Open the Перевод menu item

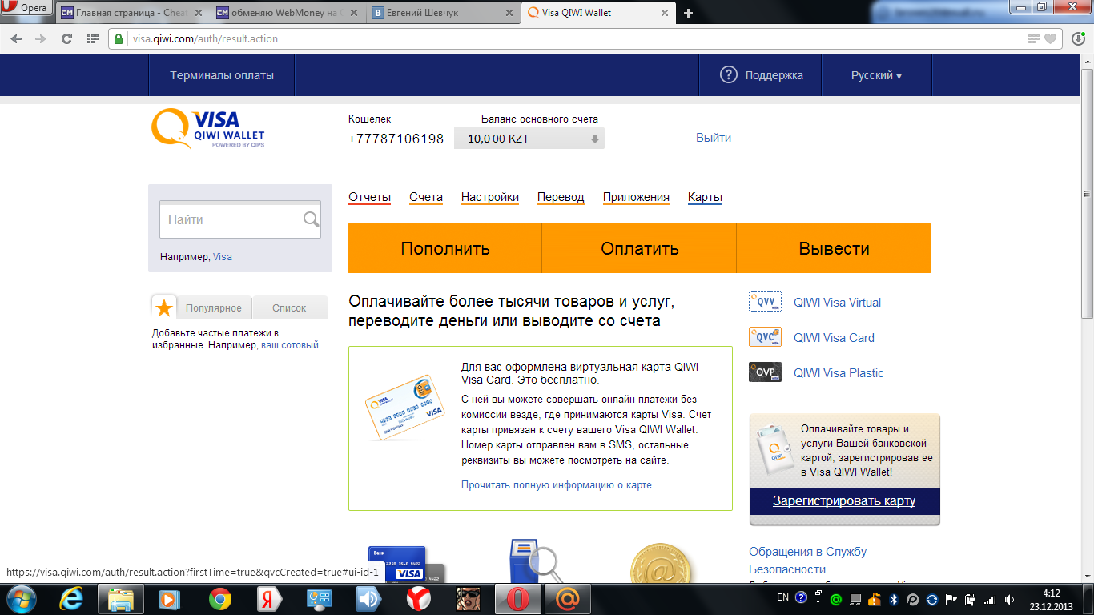coord(561,197)
